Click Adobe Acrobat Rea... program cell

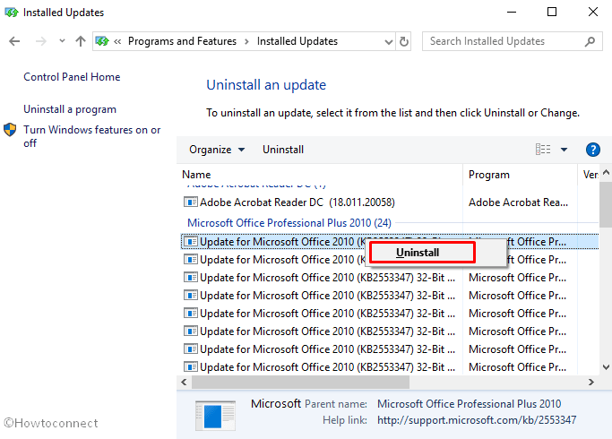518,202
